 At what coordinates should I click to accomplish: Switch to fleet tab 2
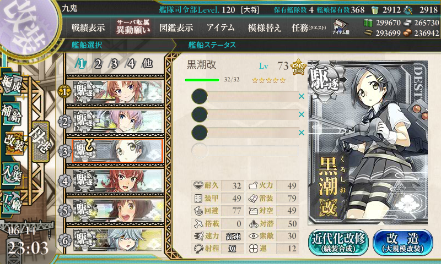[x=98, y=64]
